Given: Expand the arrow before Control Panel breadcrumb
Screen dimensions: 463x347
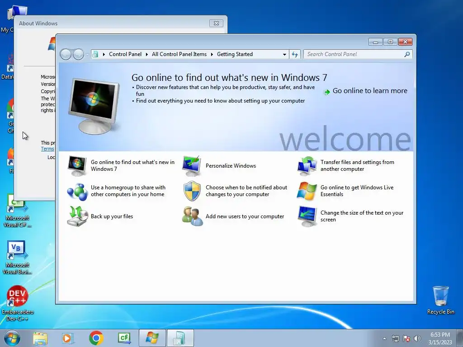Looking at the screenshot, I should pos(104,54).
